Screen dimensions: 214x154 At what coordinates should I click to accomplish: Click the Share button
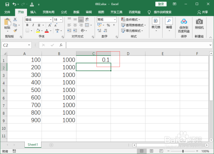(202, 12)
